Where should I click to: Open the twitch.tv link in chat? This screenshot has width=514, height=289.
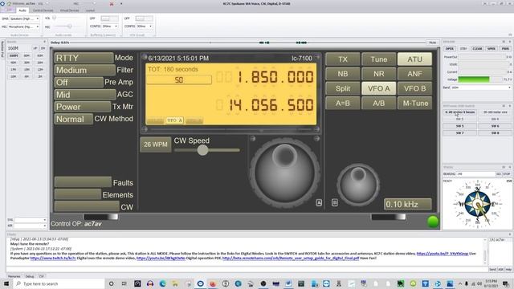[x=53, y=258]
